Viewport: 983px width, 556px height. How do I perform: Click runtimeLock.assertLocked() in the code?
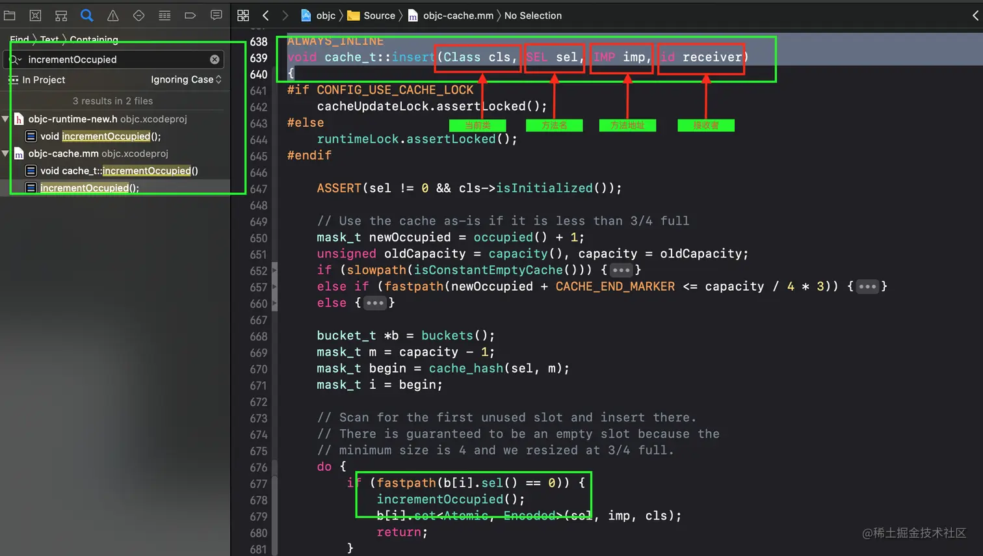[413, 139]
